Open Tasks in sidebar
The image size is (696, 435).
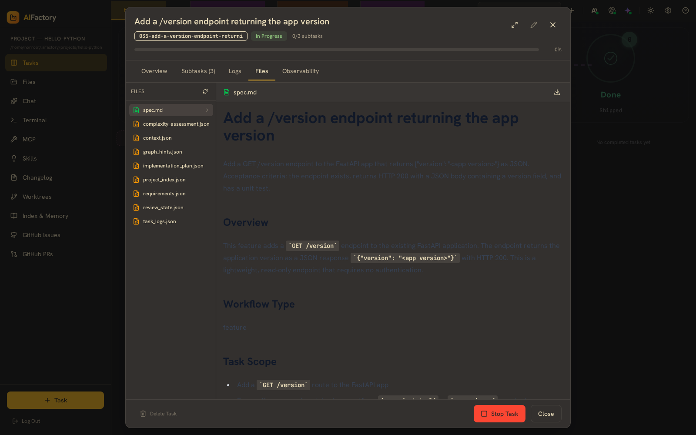tap(56, 63)
